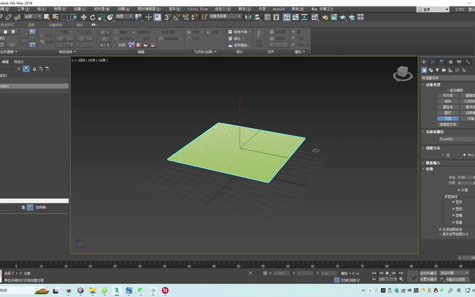Open the Render Setup teapot icon
Screen dimensions: 475x297
[325, 17]
